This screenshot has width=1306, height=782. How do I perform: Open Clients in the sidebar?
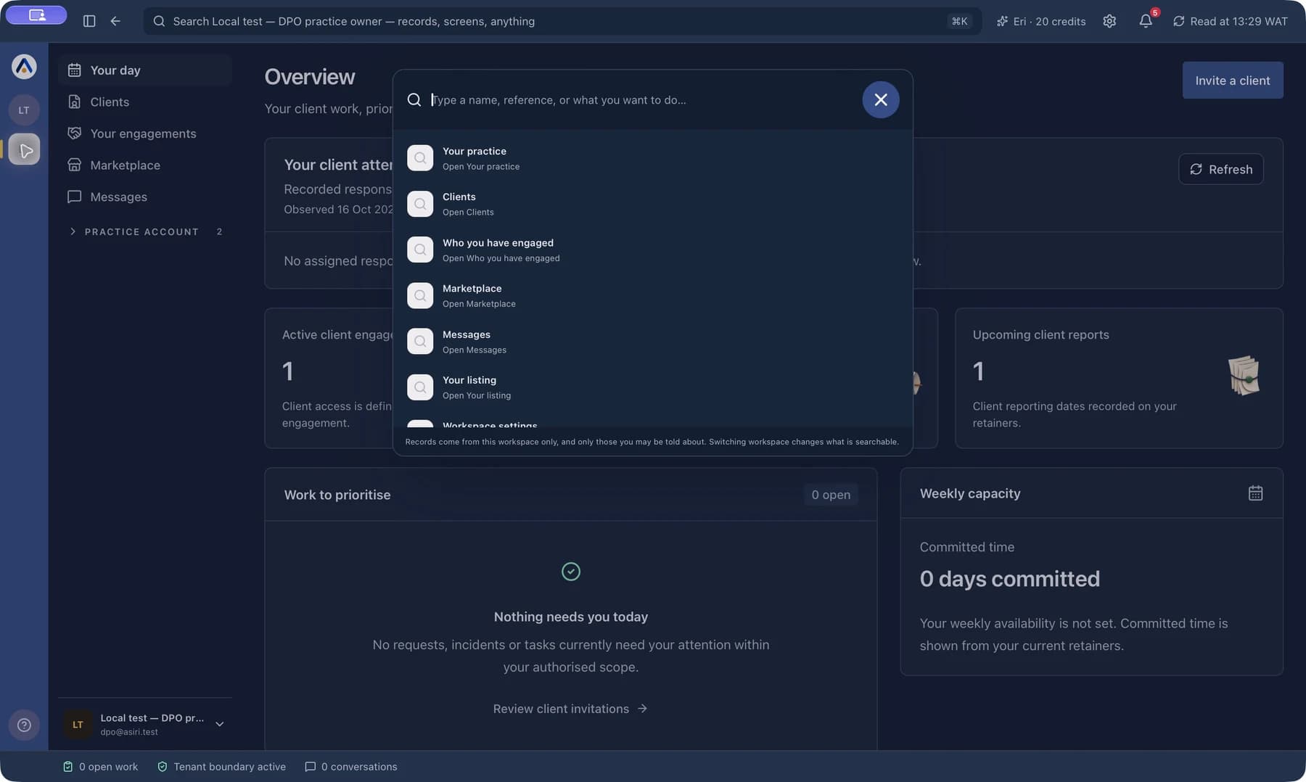click(145, 102)
